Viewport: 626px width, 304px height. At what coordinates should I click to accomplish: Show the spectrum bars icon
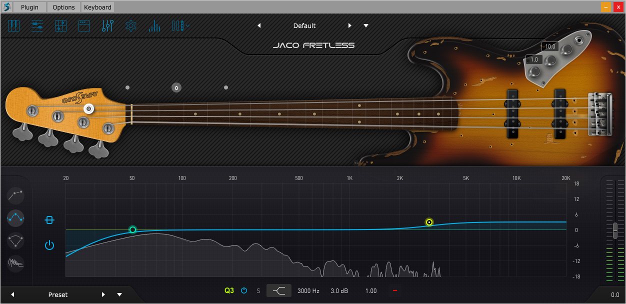click(x=154, y=25)
